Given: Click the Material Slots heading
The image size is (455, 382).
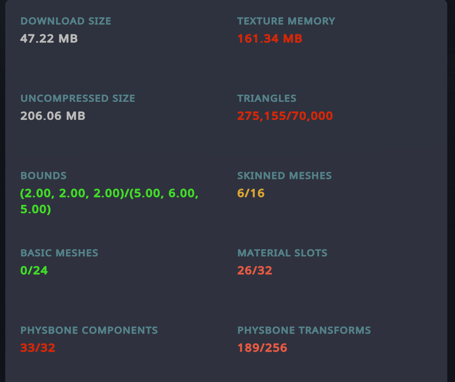Looking at the screenshot, I should [x=283, y=253].
